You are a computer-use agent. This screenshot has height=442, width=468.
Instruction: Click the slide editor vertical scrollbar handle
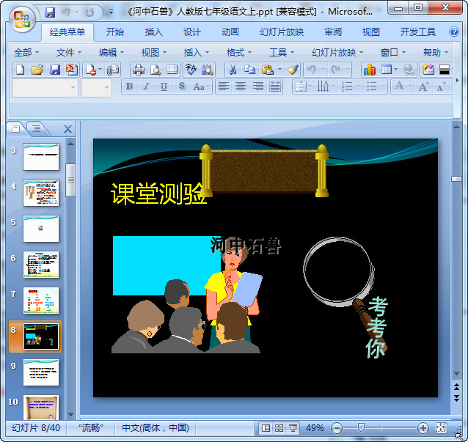(x=457, y=179)
